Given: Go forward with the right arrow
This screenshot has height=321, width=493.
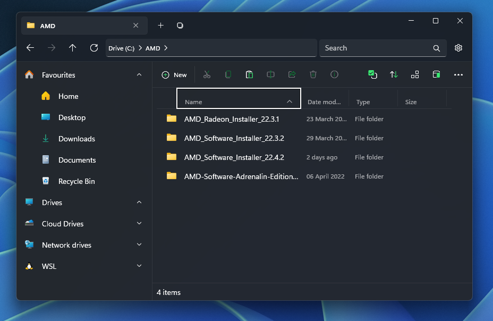Looking at the screenshot, I should (x=51, y=48).
